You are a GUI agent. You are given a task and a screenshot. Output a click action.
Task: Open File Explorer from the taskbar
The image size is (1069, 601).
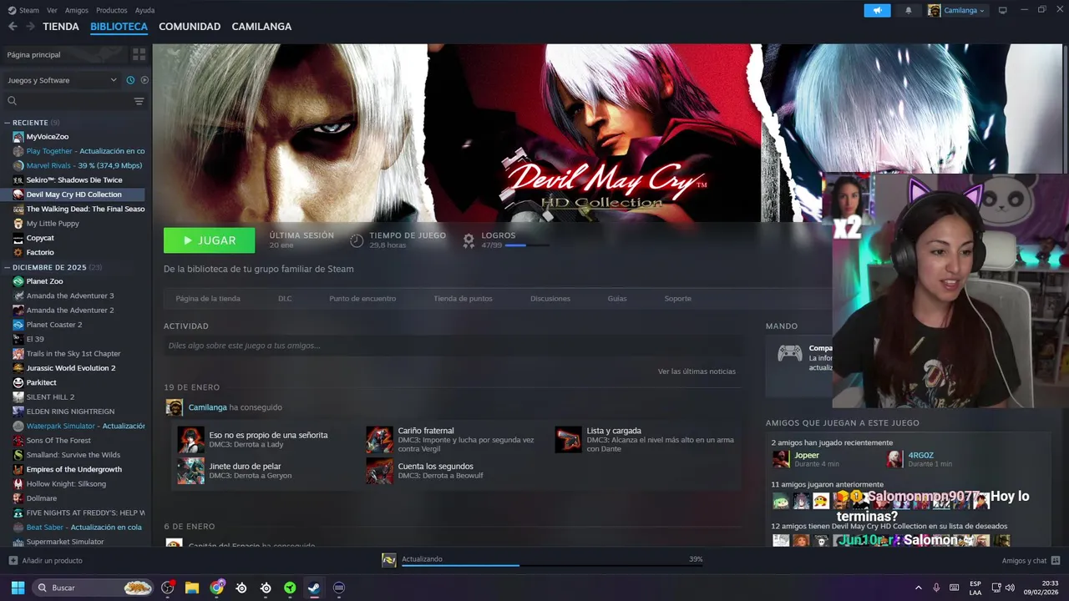click(192, 588)
